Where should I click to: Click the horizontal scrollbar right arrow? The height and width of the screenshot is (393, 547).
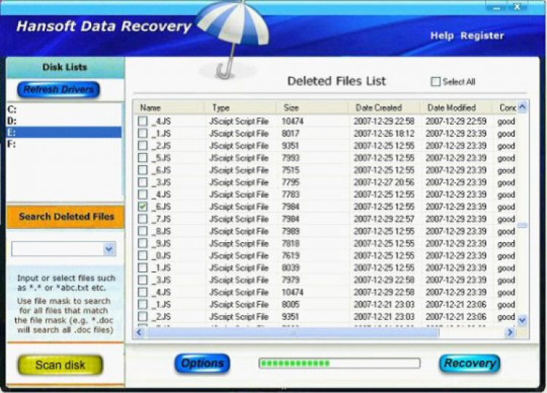pyautogui.click(x=510, y=332)
